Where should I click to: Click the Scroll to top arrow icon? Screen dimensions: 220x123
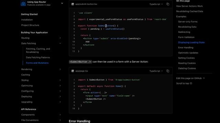[x=191, y=83]
